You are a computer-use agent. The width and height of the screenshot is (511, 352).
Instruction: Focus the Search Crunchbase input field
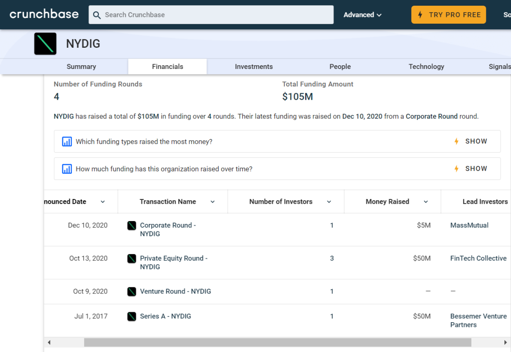point(217,15)
